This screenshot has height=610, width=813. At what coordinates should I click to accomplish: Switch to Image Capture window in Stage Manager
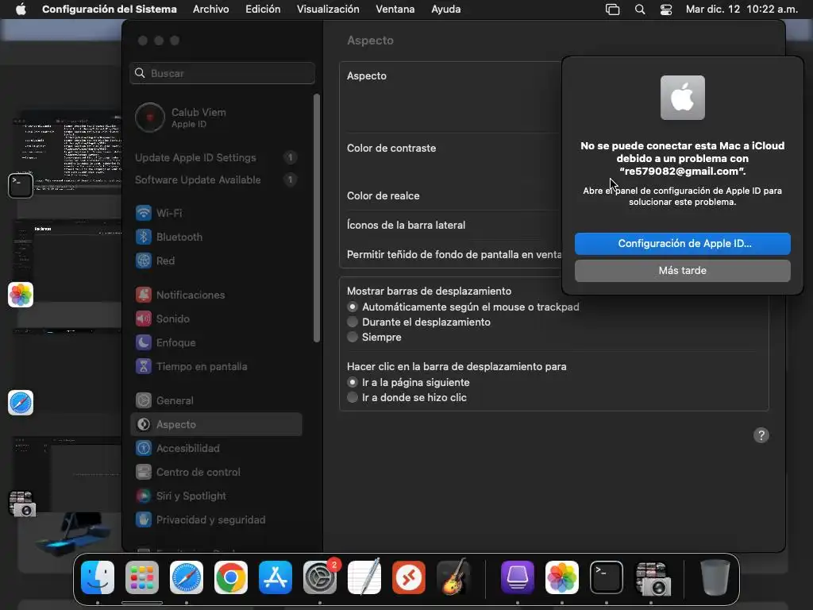67,475
